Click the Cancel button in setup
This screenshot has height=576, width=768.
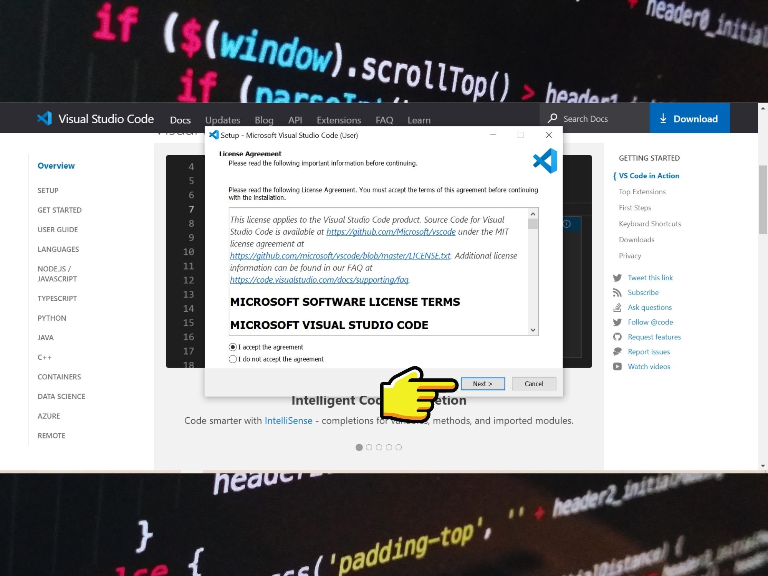(534, 384)
